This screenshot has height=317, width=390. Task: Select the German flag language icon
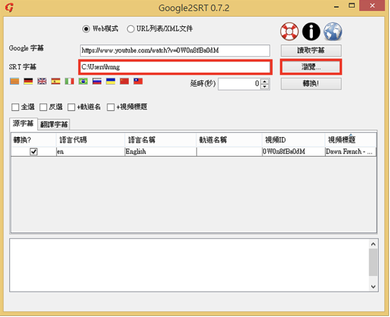28,81
